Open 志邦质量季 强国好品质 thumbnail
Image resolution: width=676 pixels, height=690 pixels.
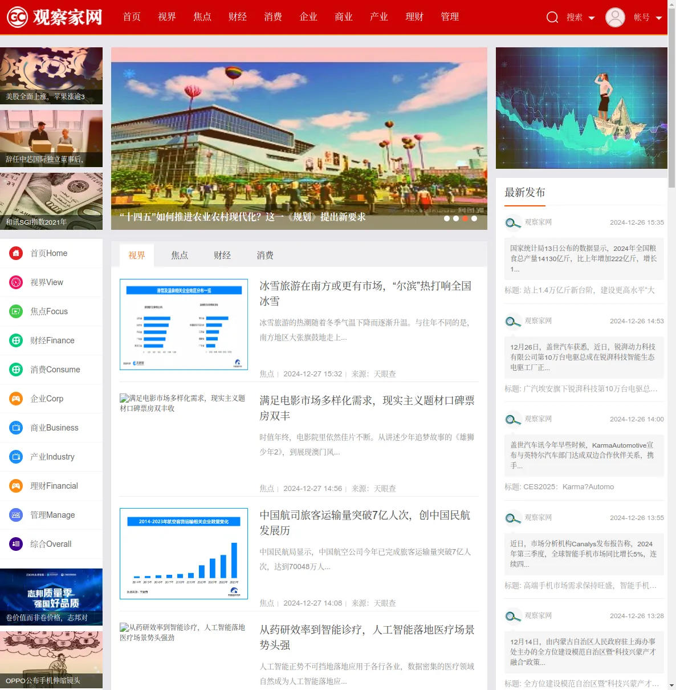coord(51,597)
